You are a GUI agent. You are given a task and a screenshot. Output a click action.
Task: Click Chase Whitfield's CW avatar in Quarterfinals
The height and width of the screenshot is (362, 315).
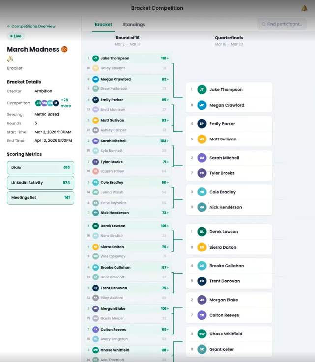[x=201, y=334]
